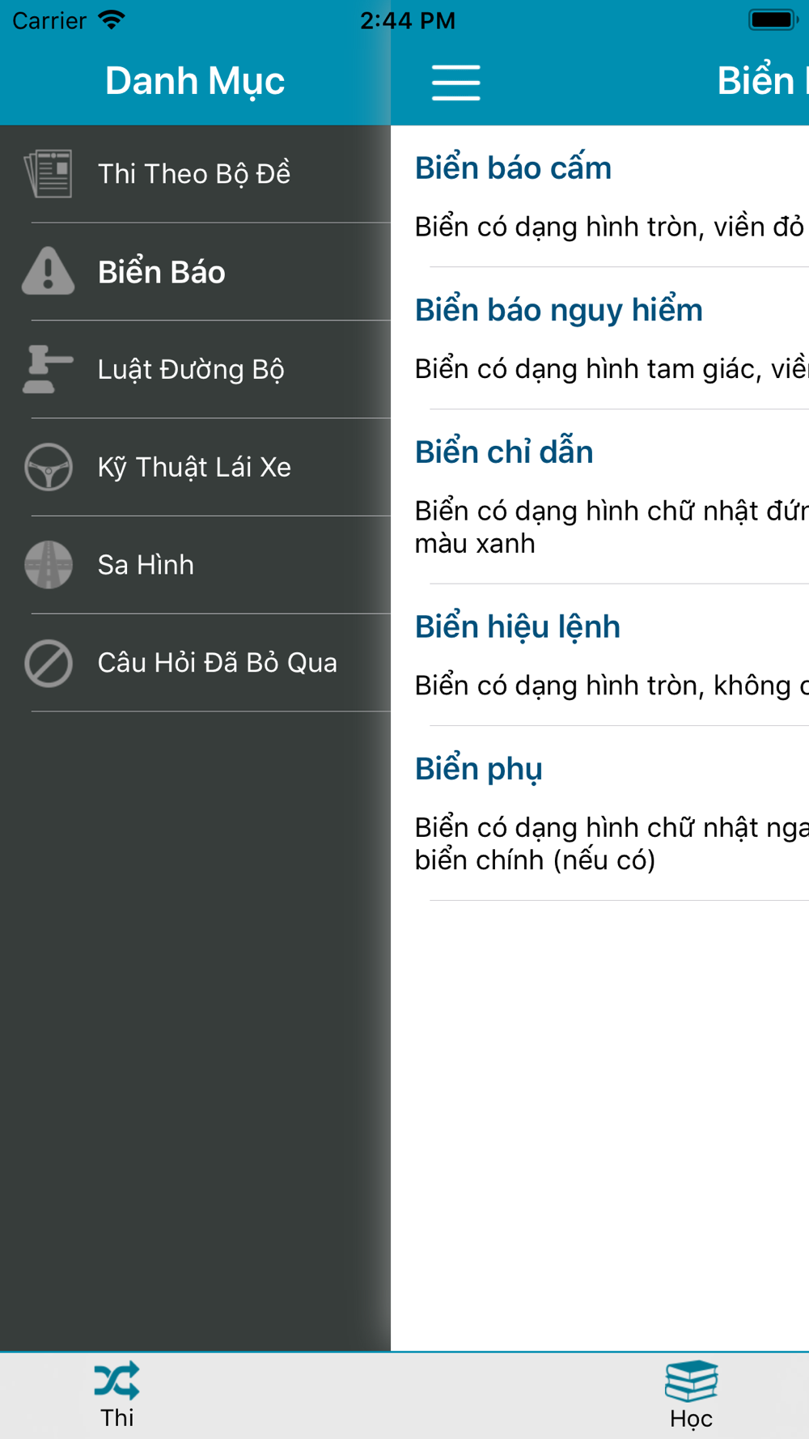The height and width of the screenshot is (1439, 809).
Task: Open the Biển báo cấm section
Action: tap(599, 197)
